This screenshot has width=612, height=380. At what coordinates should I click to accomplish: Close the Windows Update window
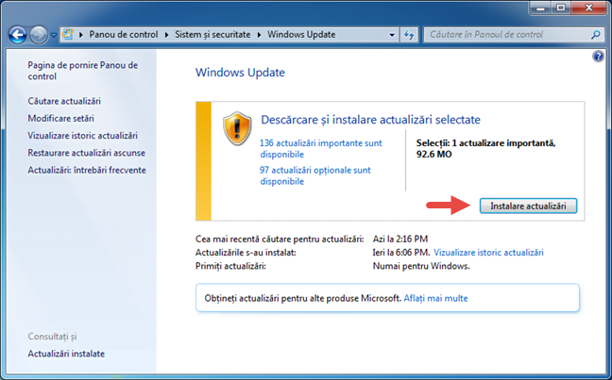tap(589, 8)
